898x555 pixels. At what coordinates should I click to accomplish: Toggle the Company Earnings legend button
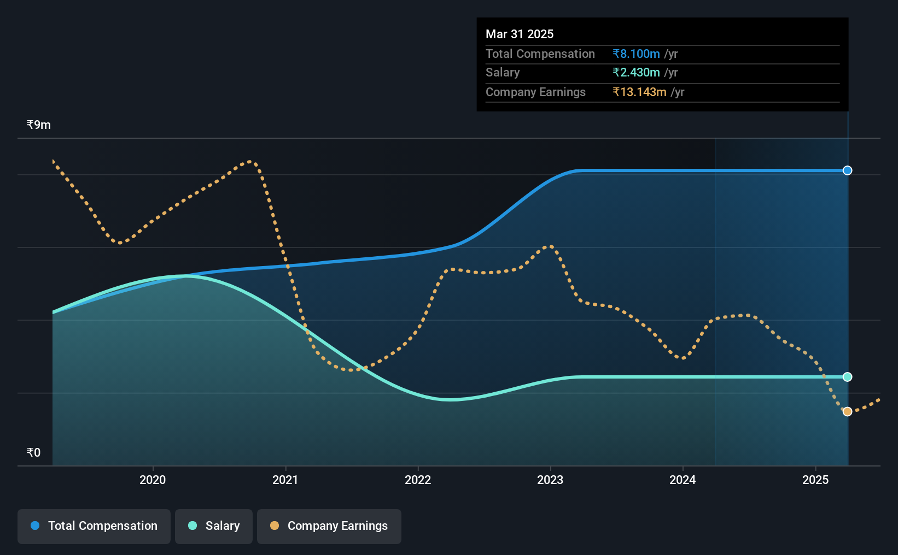click(329, 526)
